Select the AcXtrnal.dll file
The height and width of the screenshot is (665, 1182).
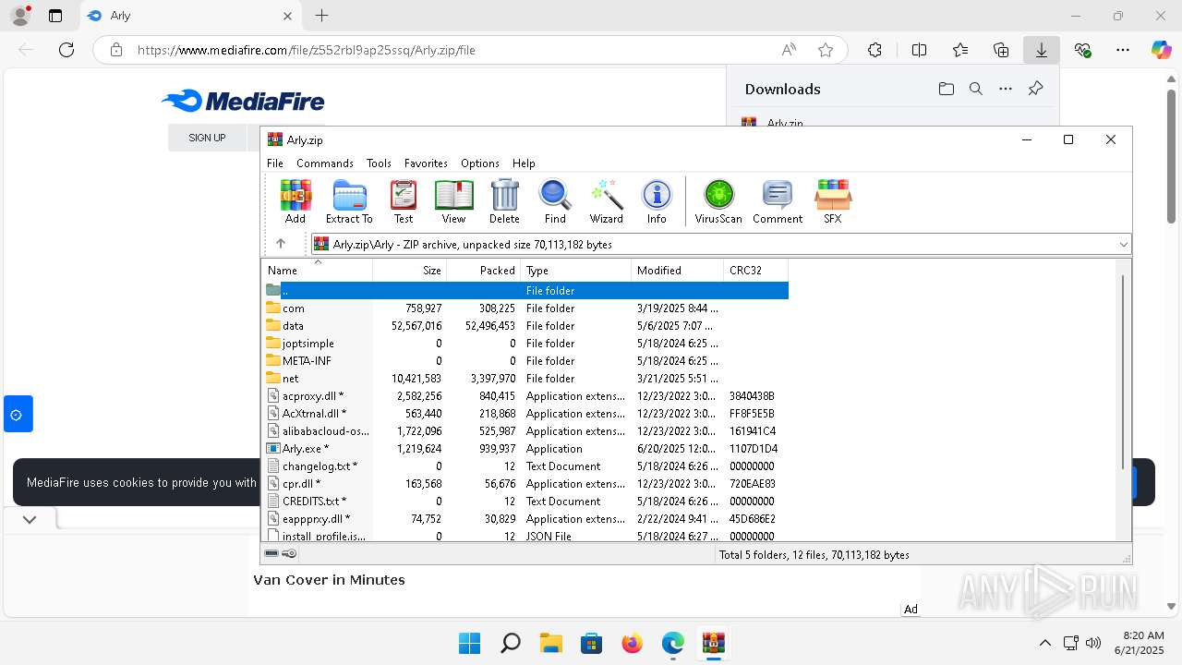coord(525,414)
